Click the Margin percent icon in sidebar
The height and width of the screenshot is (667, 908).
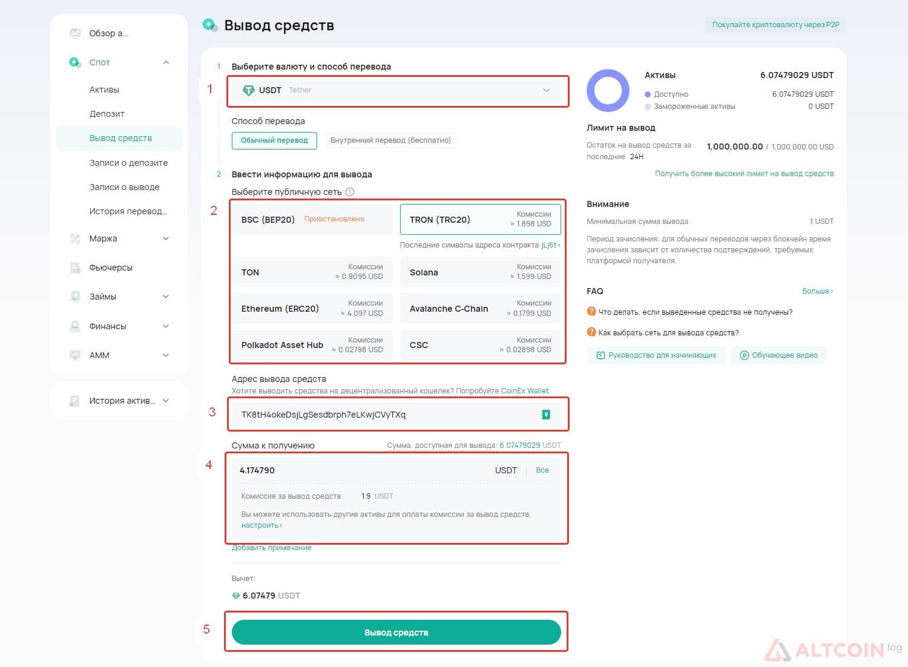click(75, 238)
